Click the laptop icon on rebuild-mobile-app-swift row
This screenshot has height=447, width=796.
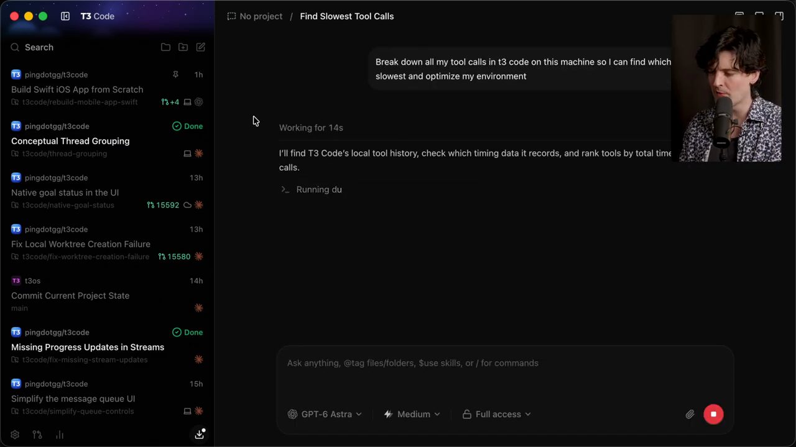[x=187, y=102]
